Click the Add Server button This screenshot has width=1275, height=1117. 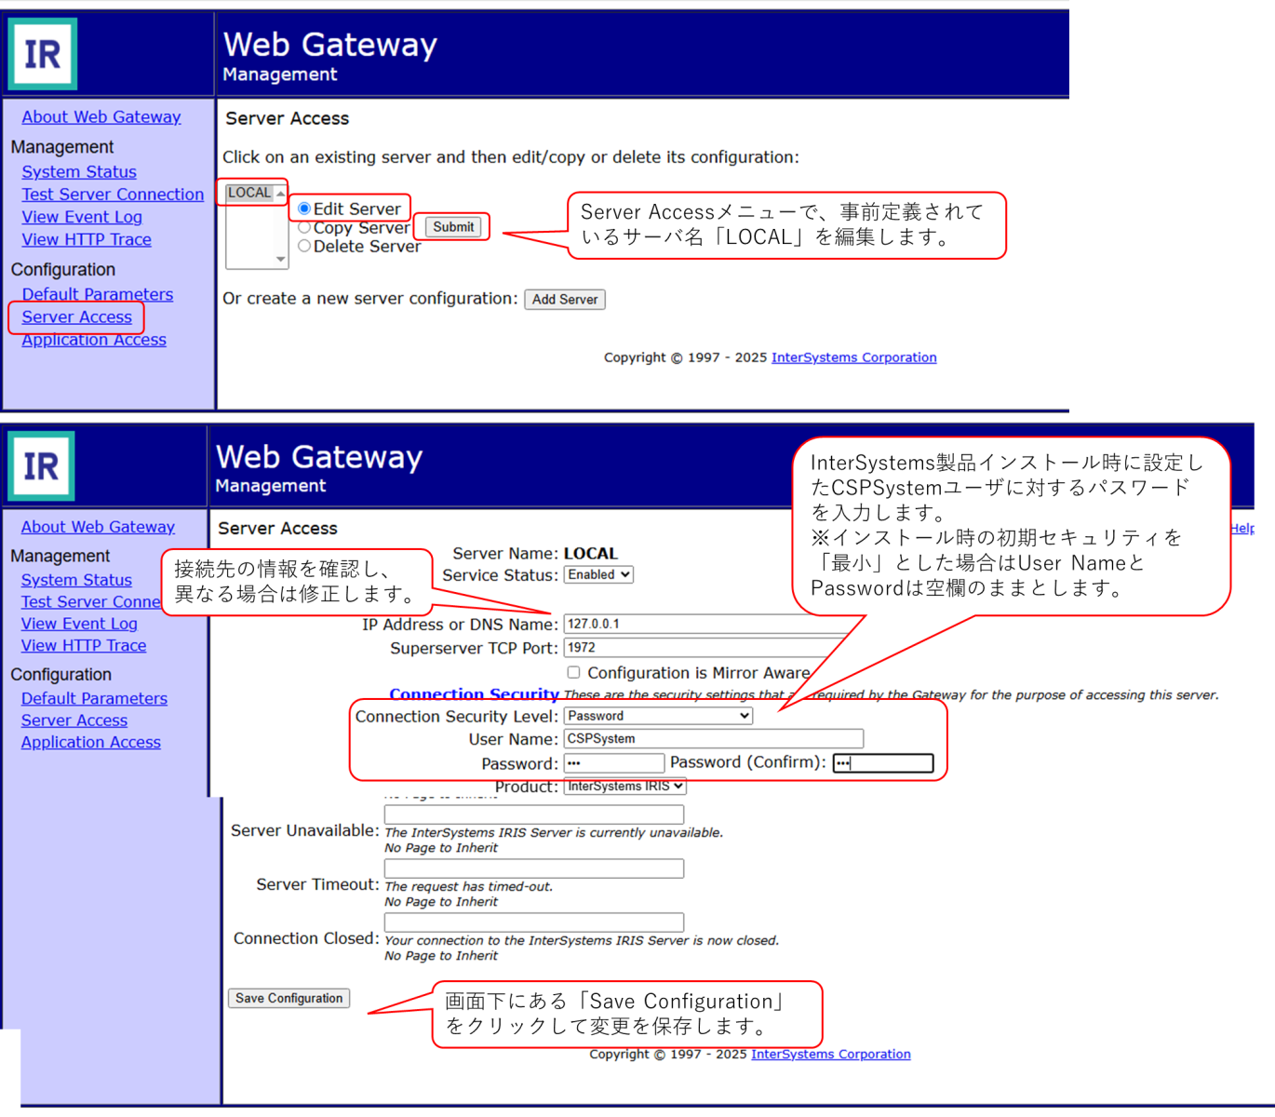564,300
